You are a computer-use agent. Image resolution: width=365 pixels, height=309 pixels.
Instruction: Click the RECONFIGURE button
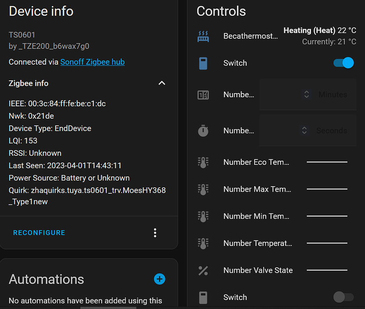coord(39,232)
